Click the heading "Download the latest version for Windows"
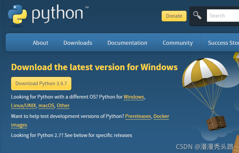 click(x=94, y=67)
